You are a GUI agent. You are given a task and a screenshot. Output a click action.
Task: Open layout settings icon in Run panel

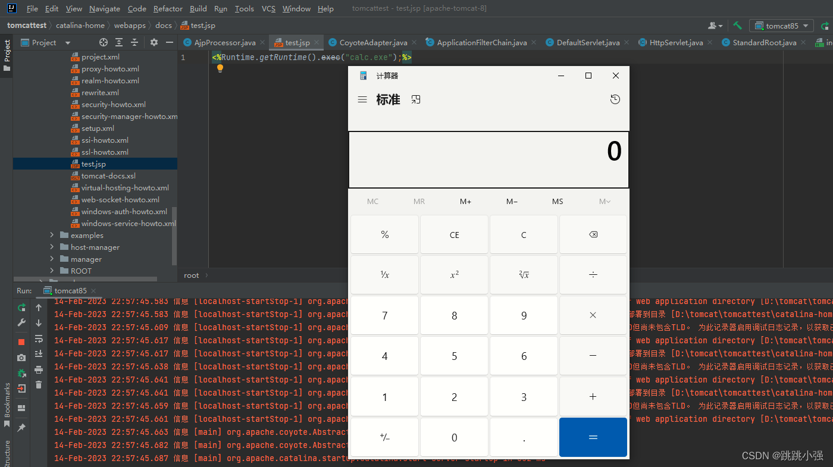pyautogui.click(x=22, y=408)
